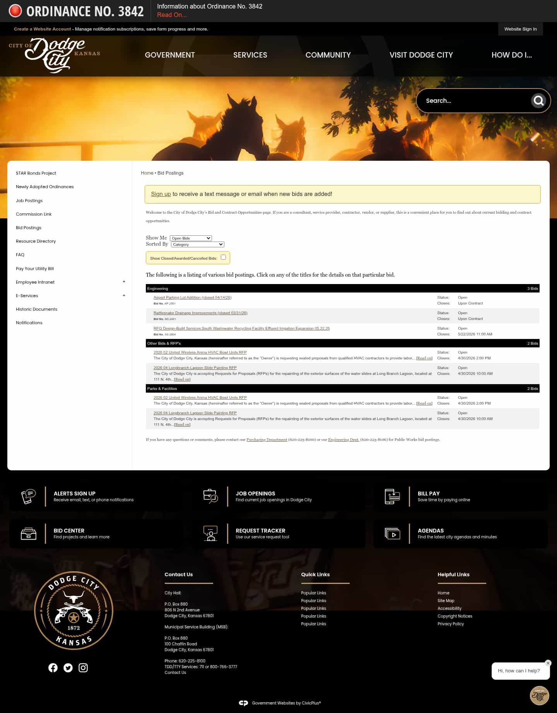Open the Dodge City logo home link

[55, 55]
